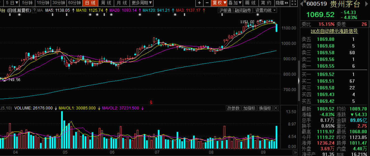Click the 改参数 button
This screenshot has width=370, height=156.
tap(233, 108)
